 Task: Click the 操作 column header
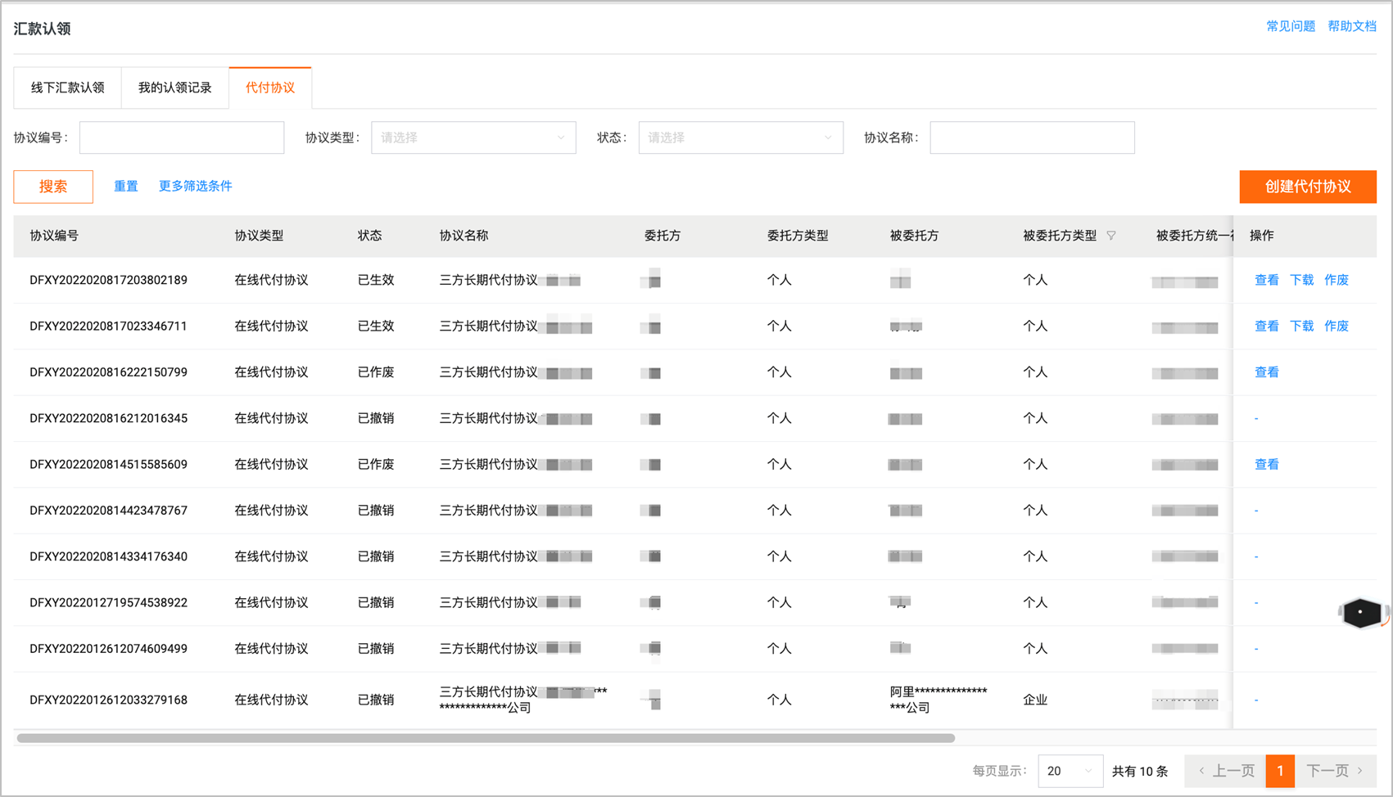(1262, 236)
